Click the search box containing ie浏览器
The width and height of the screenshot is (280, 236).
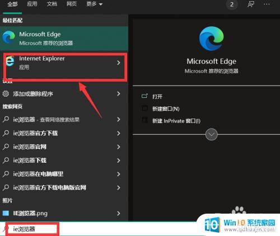(32, 229)
